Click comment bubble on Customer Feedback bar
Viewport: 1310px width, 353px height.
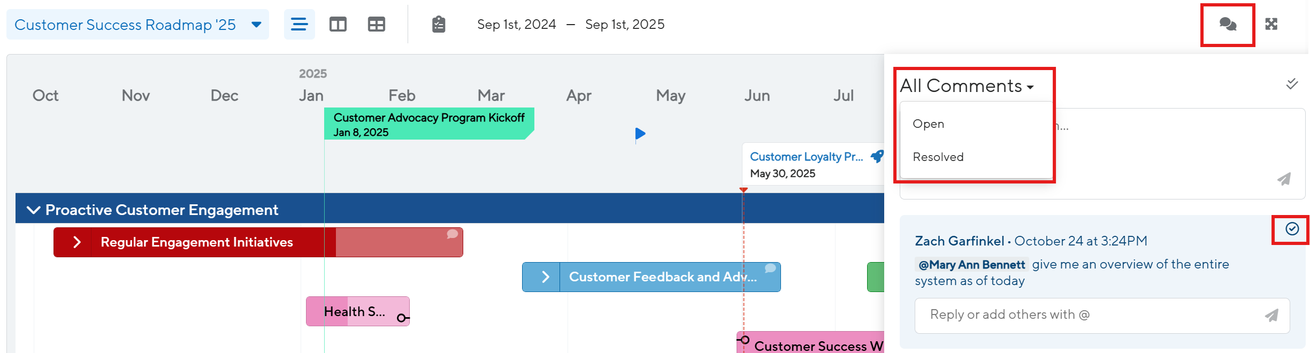[x=770, y=268]
